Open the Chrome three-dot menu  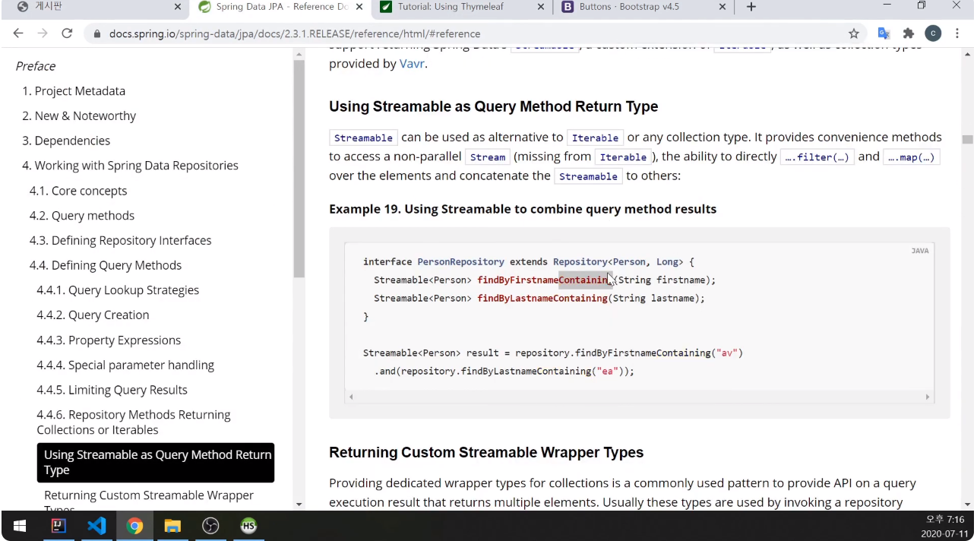point(958,33)
